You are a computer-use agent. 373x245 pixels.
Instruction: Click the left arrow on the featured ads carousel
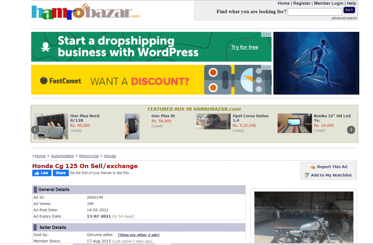click(x=35, y=129)
